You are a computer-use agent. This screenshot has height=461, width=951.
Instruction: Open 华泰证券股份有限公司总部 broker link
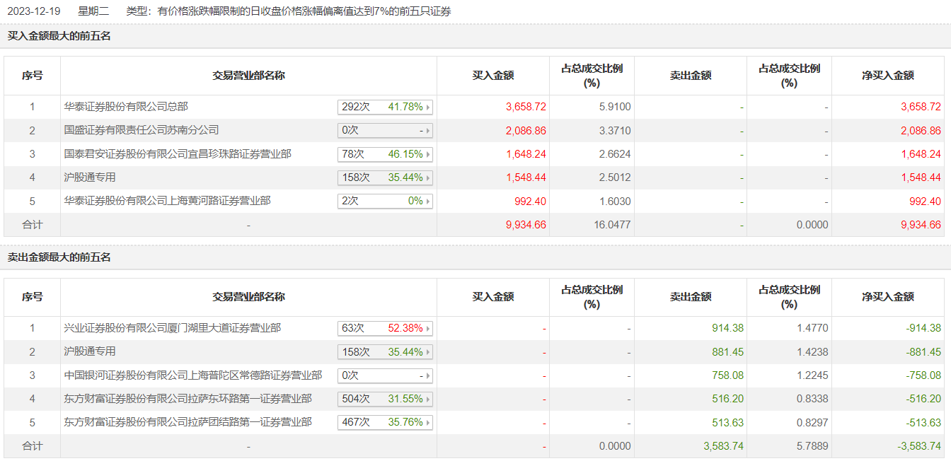click(126, 107)
